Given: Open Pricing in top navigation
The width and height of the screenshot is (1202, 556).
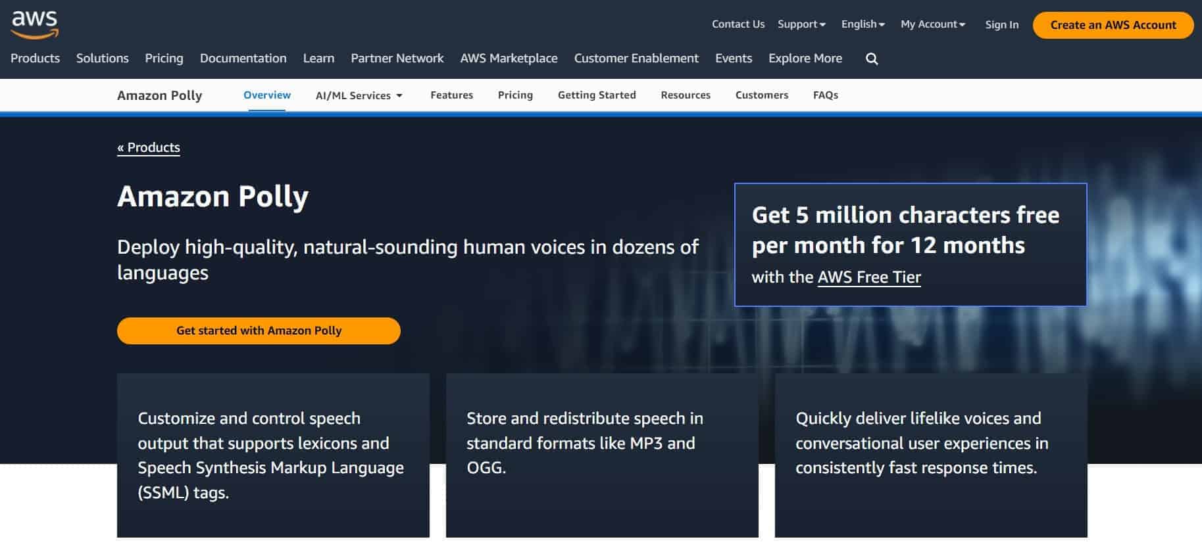Looking at the screenshot, I should click(x=164, y=58).
